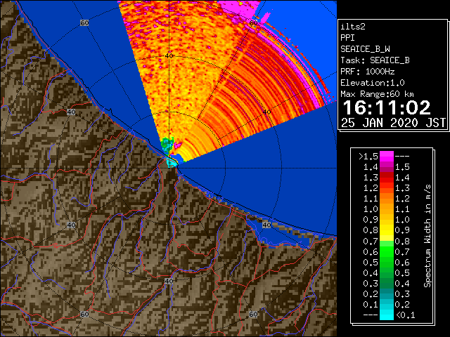Click the "<0.1" legend label
The image size is (450, 337).
pos(405,315)
